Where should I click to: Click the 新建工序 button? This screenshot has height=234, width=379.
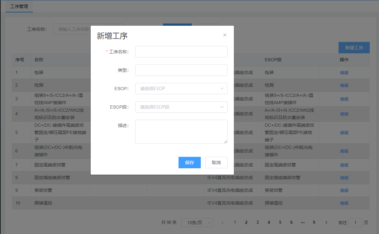click(x=354, y=48)
